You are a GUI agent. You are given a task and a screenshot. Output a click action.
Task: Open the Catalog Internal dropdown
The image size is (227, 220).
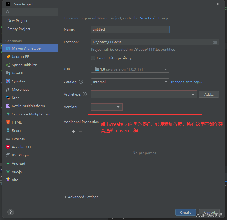(x=130, y=82)
